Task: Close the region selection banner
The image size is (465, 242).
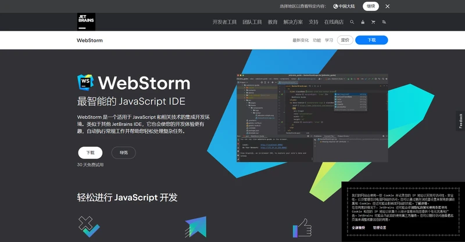Action: tap(387, 6)
